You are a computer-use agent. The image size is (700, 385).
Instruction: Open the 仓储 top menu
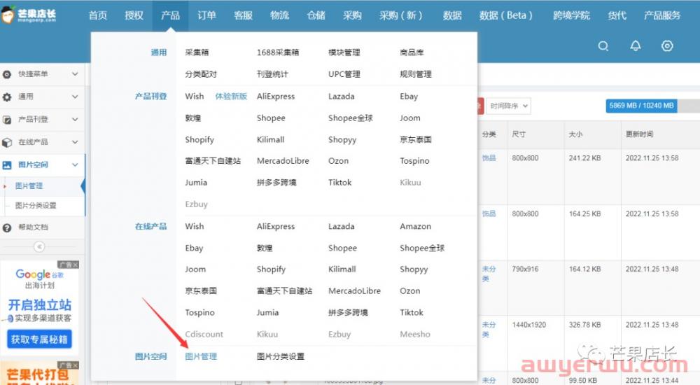(x=316, y=15)
